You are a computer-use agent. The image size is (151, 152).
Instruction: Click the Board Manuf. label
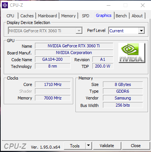coord(19,53)
